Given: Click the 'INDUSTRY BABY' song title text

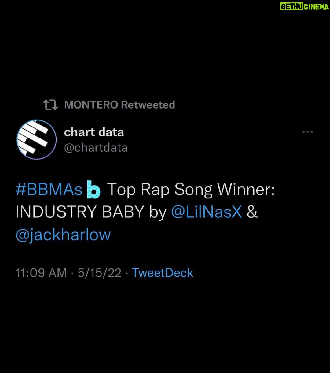Looking at the screenshot, I should coord(80,212).
